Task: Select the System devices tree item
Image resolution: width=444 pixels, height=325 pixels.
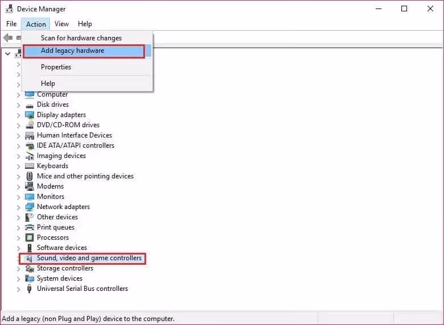Action: 60,278
